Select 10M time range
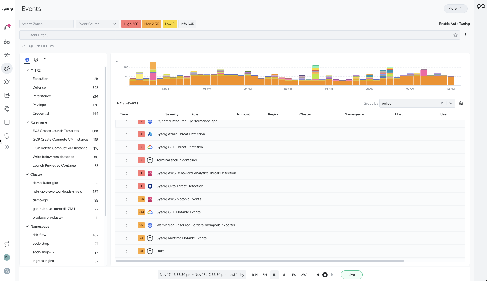This screenshot has width=487, height=281. 255,275
